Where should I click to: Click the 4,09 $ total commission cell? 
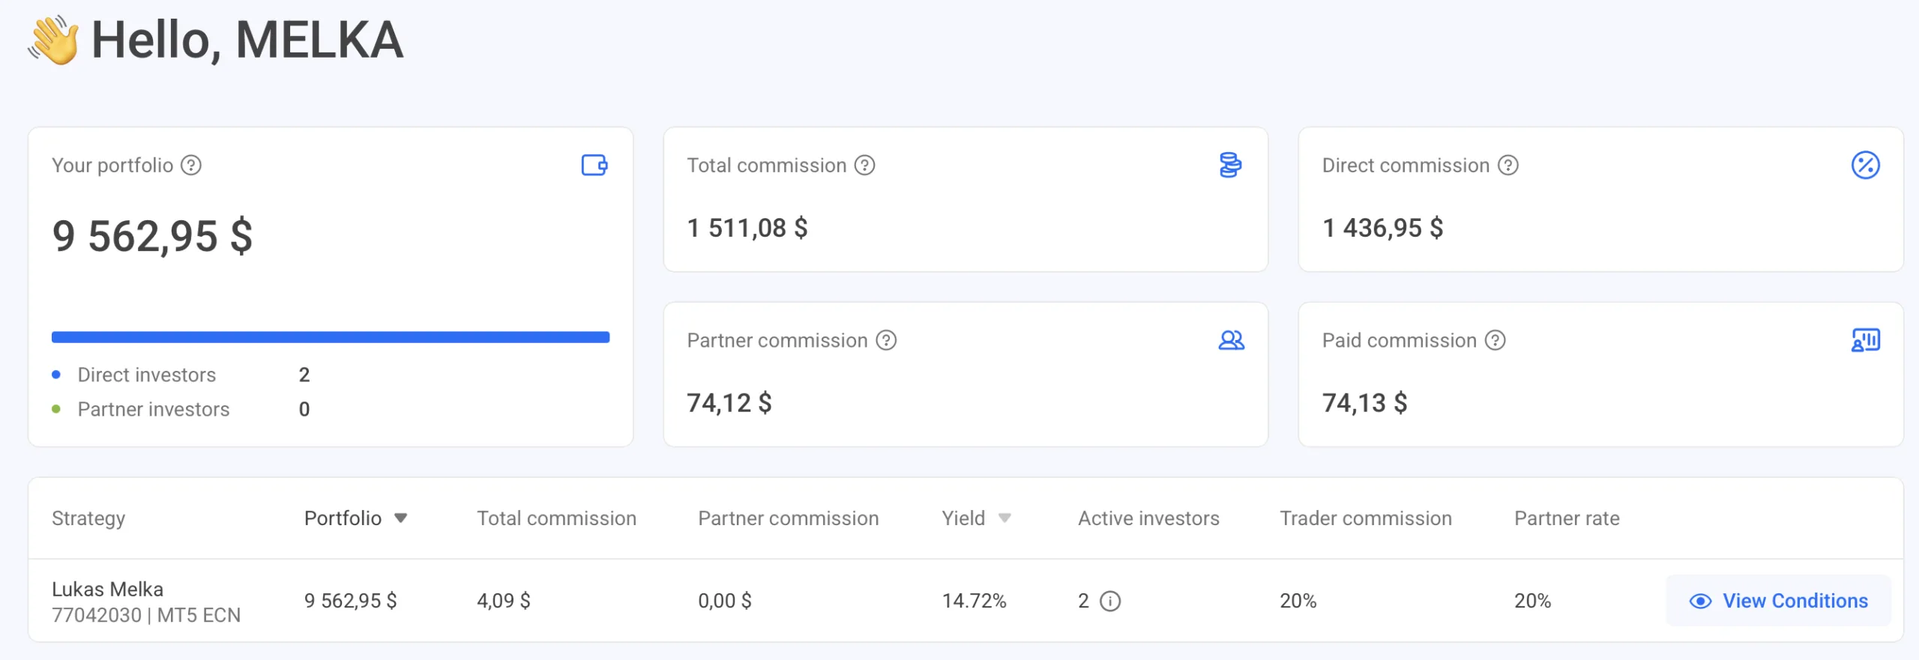pyautogui.click(x=503, y=601)
